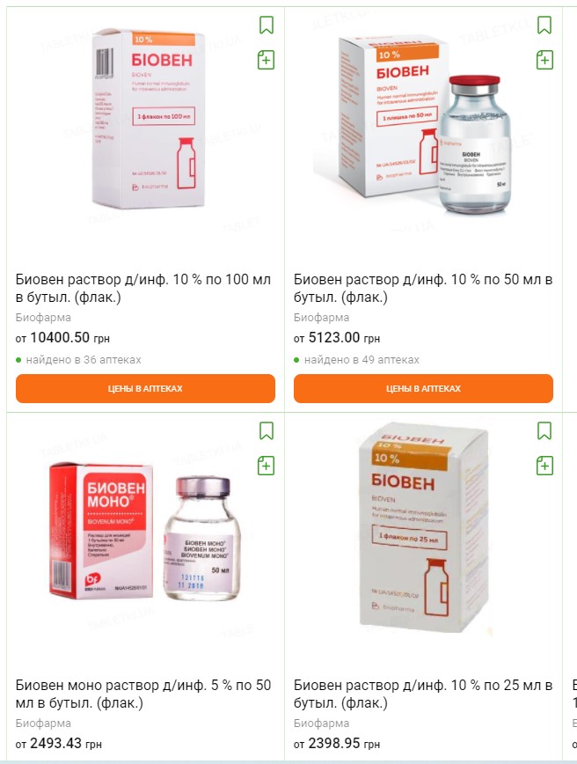The width and height of the screenshot is (577, 764).
Task: View the red Биовен Моно package image
Action: 144,531
